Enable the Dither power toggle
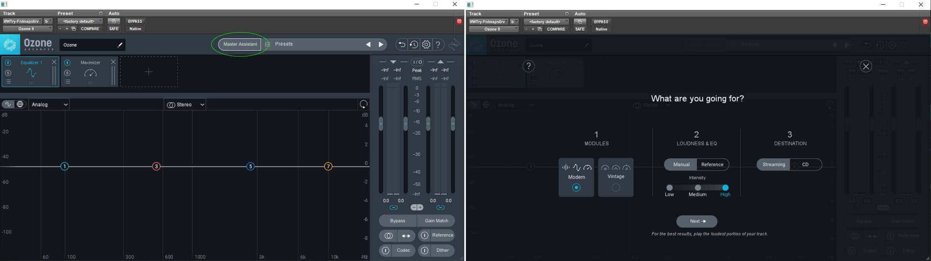Image resolution: width=931 pixels, height=261 pixels. (424, 251)
